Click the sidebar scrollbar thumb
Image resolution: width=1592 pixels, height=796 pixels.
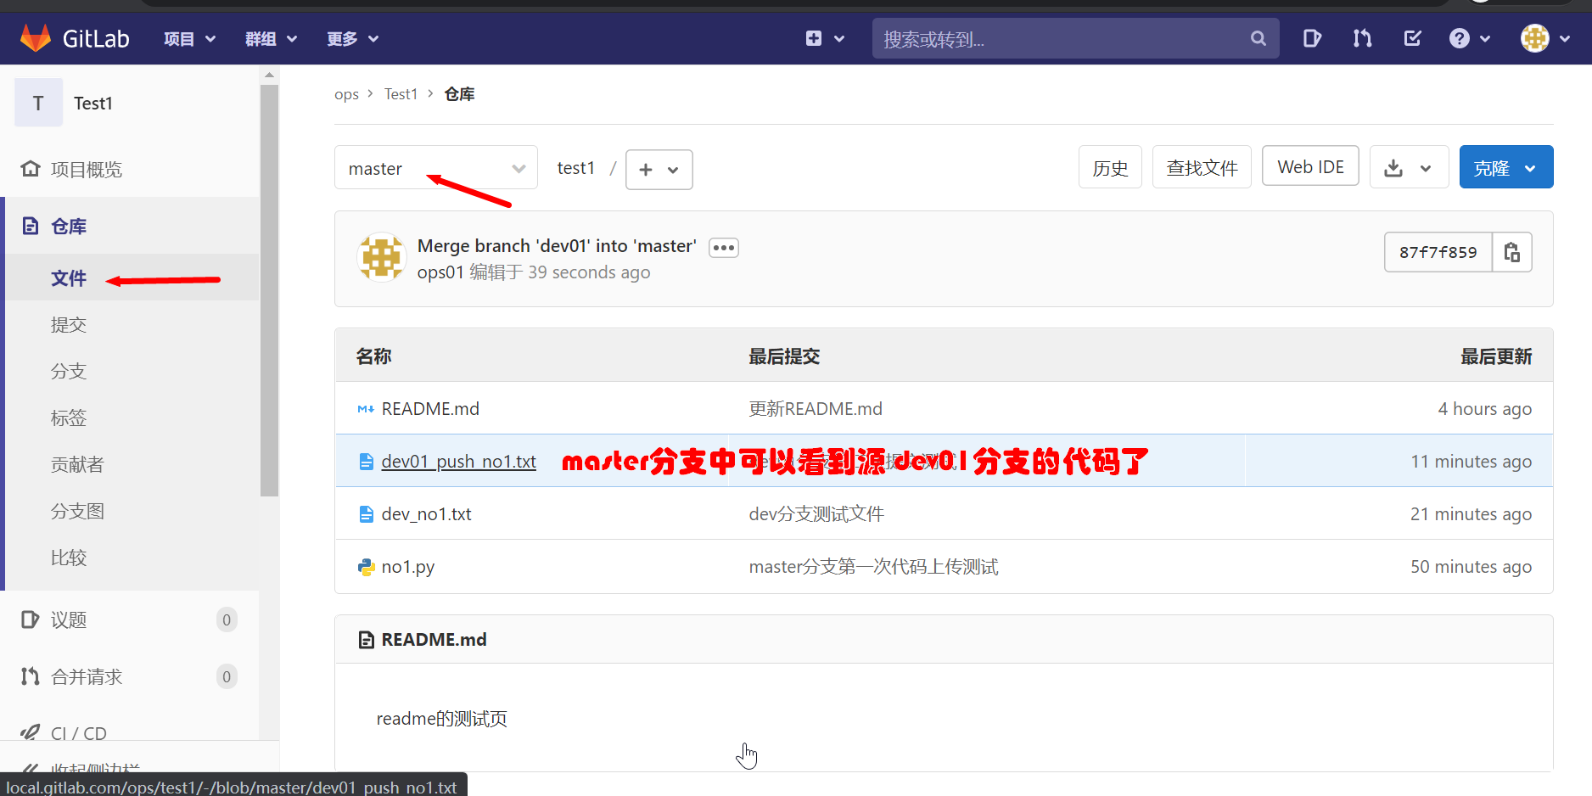[270, 290]
